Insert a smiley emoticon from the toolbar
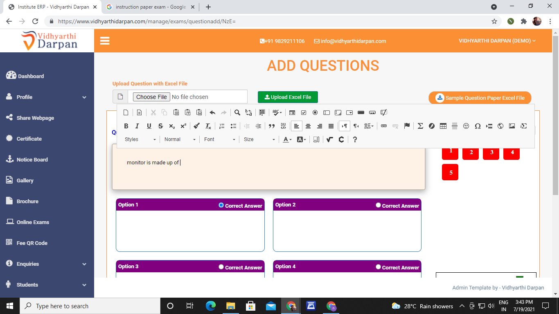The width and height of the screenshot is (559, 314). point(466,126)
